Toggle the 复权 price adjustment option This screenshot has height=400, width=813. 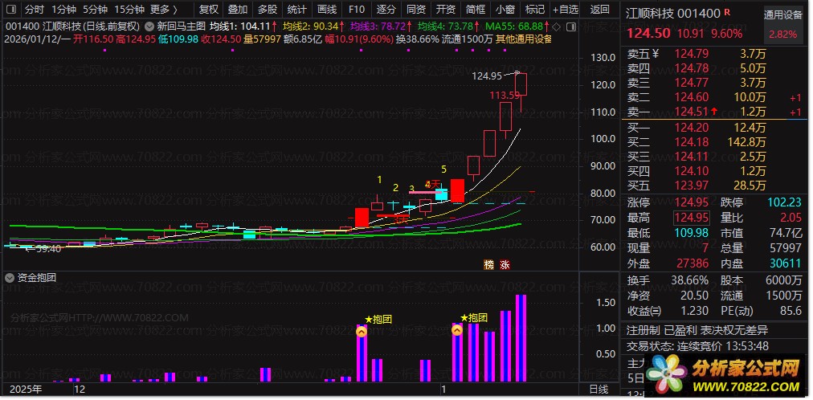(208, 10)
